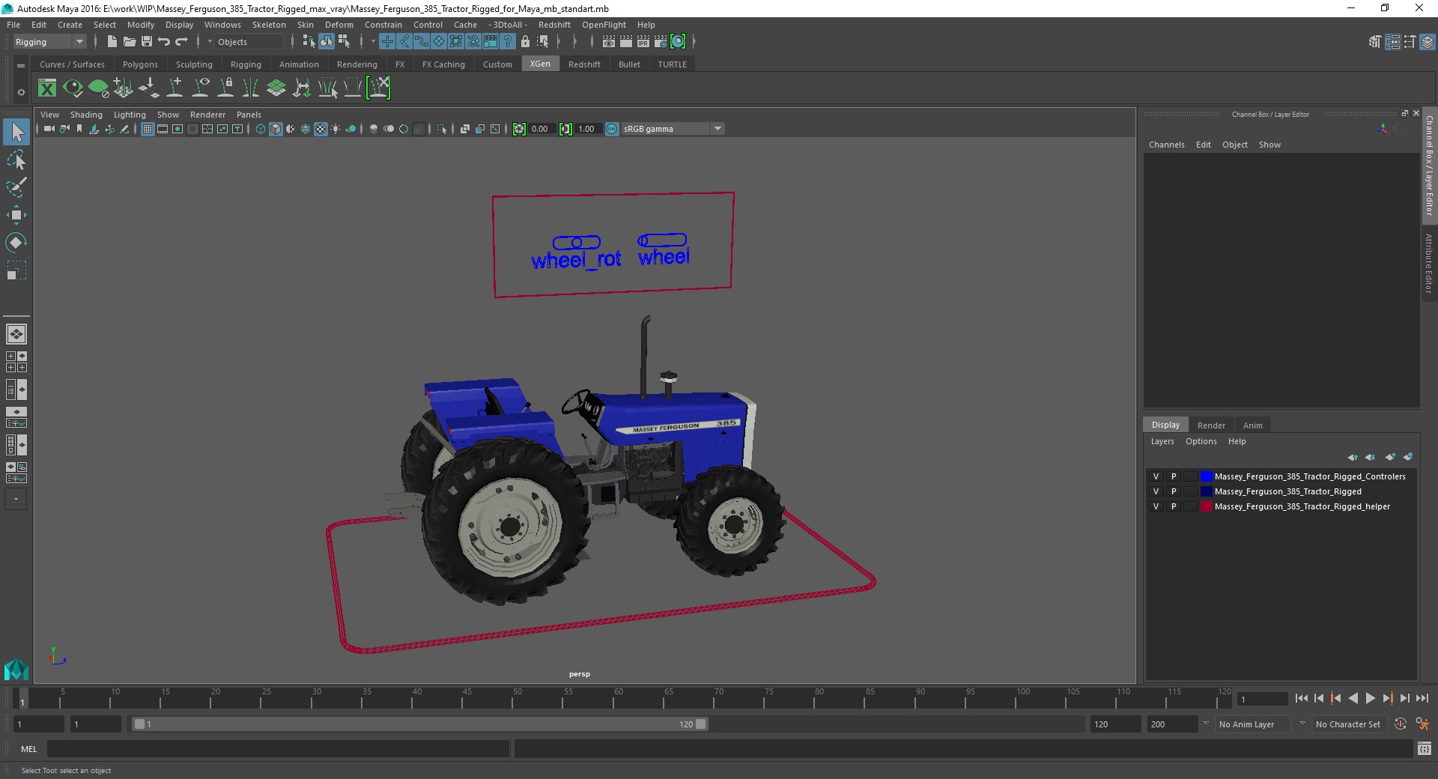Screen dimensions: 1438x779
Task: Activate the Lasso Select tool
Action: coord(16,160)
